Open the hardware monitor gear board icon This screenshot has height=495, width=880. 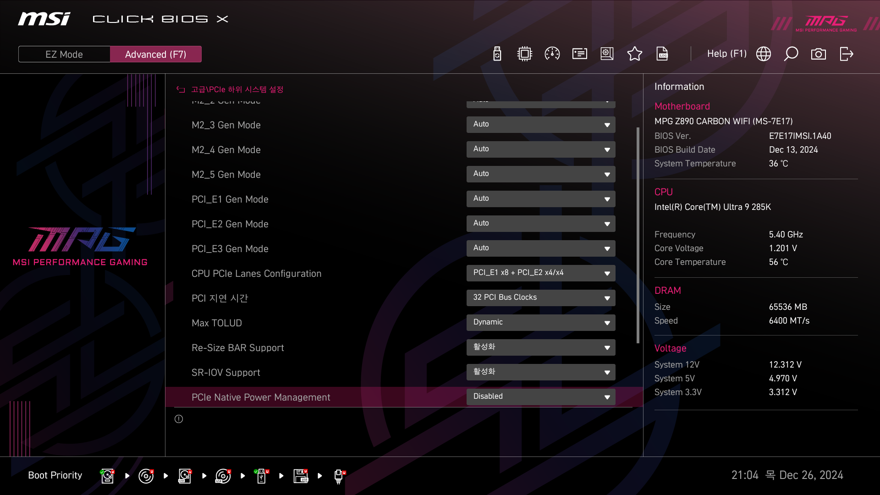point(607,54)
